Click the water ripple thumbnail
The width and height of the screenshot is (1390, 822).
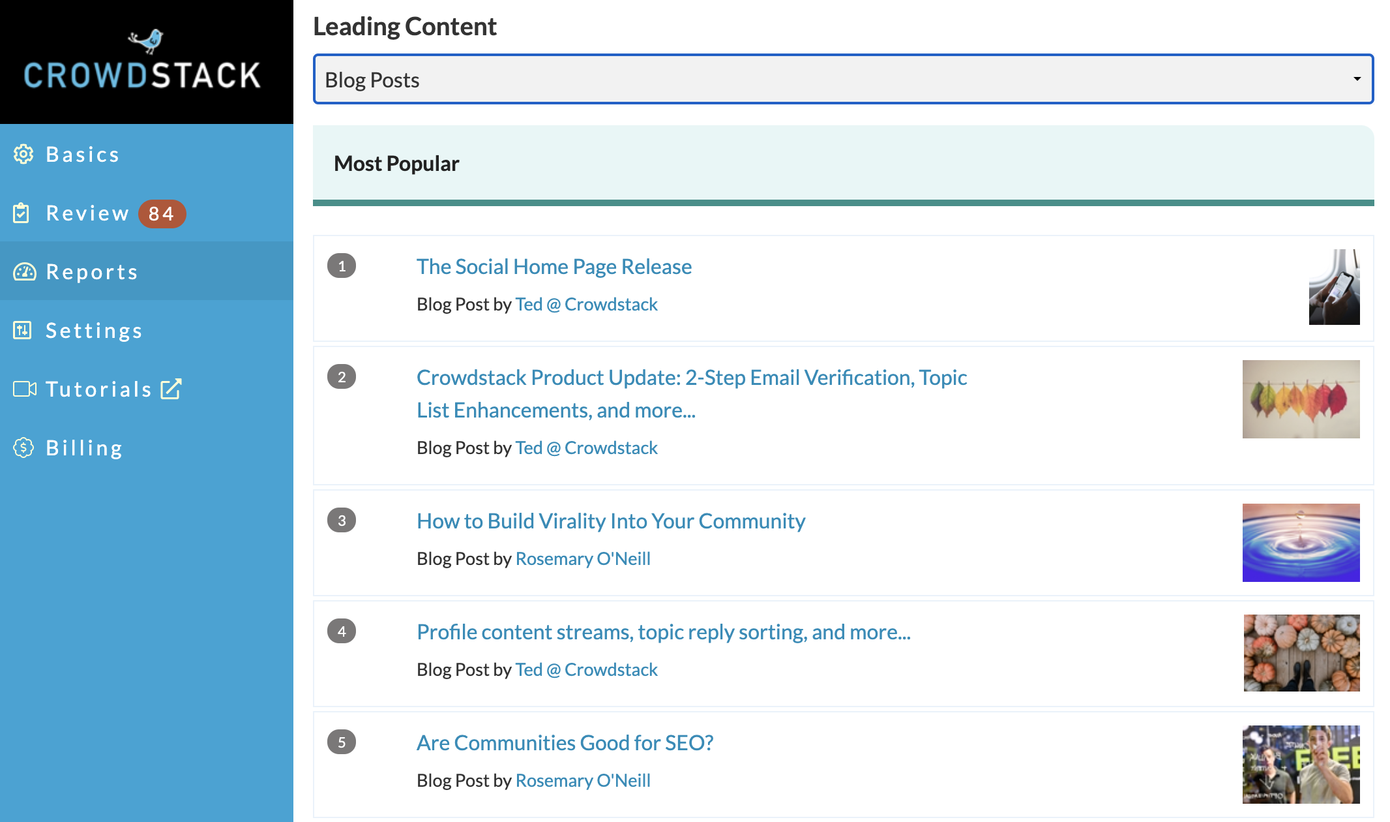coord(1301,543)
